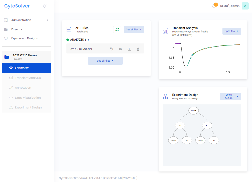This screenshot has height=182, width=252.
Task: Click the top See all files button
Action: [134, 30]
